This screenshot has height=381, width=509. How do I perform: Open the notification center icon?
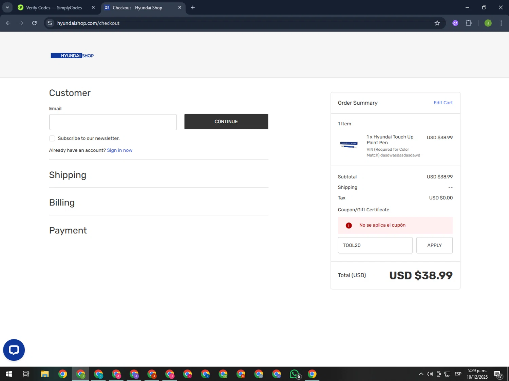(498, 374)
